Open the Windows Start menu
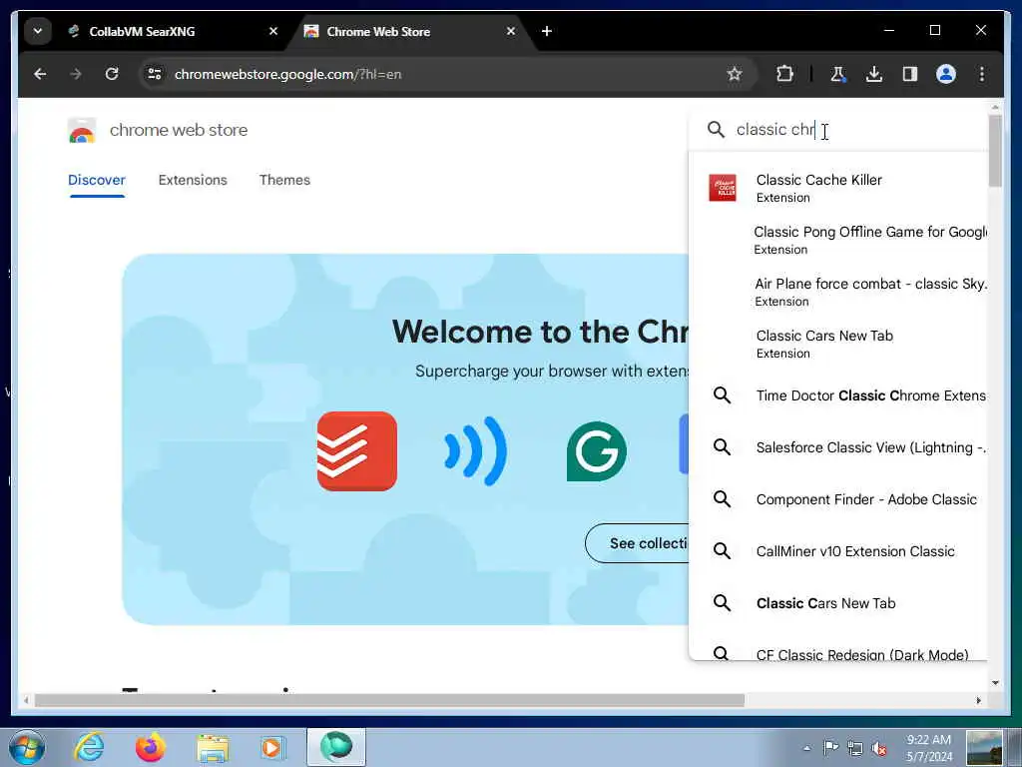 [27, 747]
